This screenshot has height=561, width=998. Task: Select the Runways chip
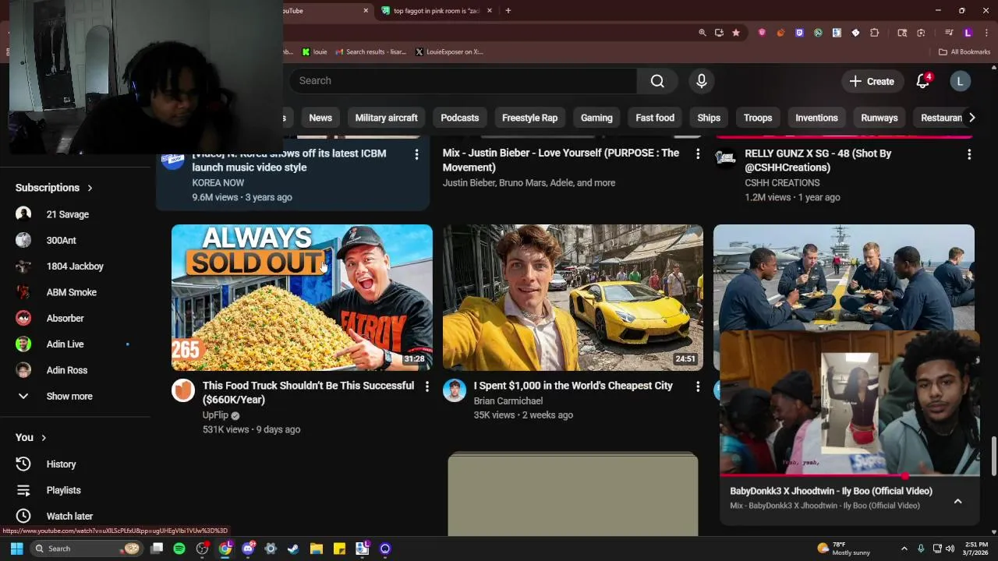(x=879, y=118)
